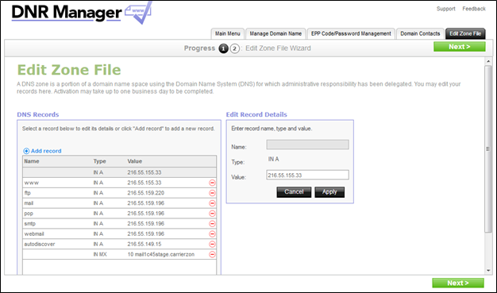Open the Main Menu tab
This screenshot has width=497, height=293.
(228, 33)
